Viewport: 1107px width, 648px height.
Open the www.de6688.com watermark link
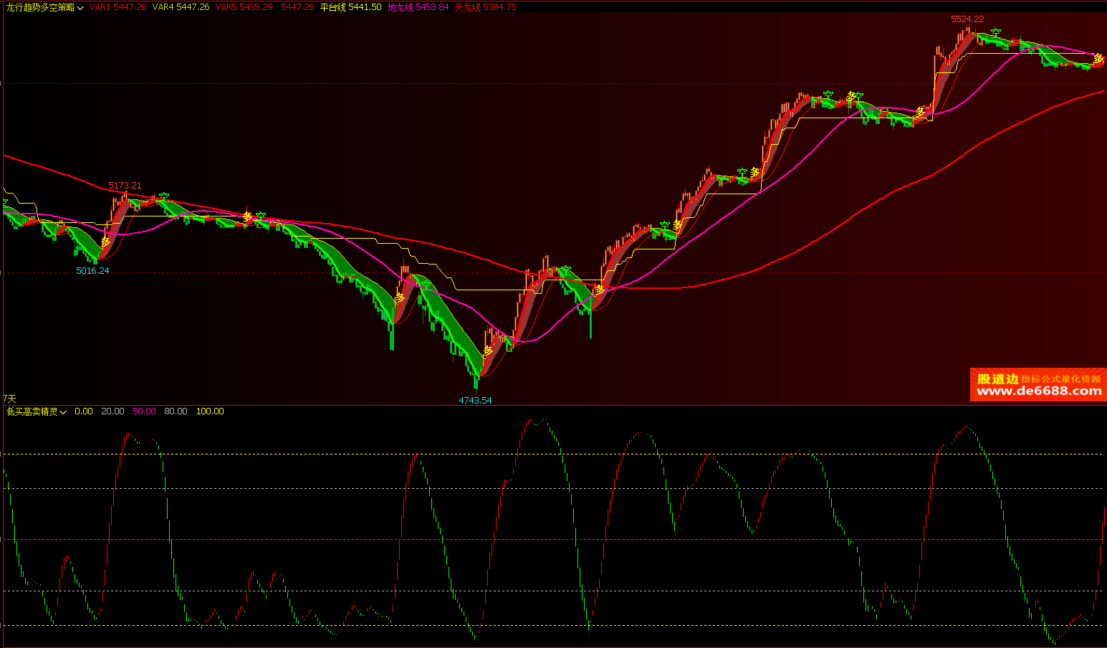click(1039, 391)
